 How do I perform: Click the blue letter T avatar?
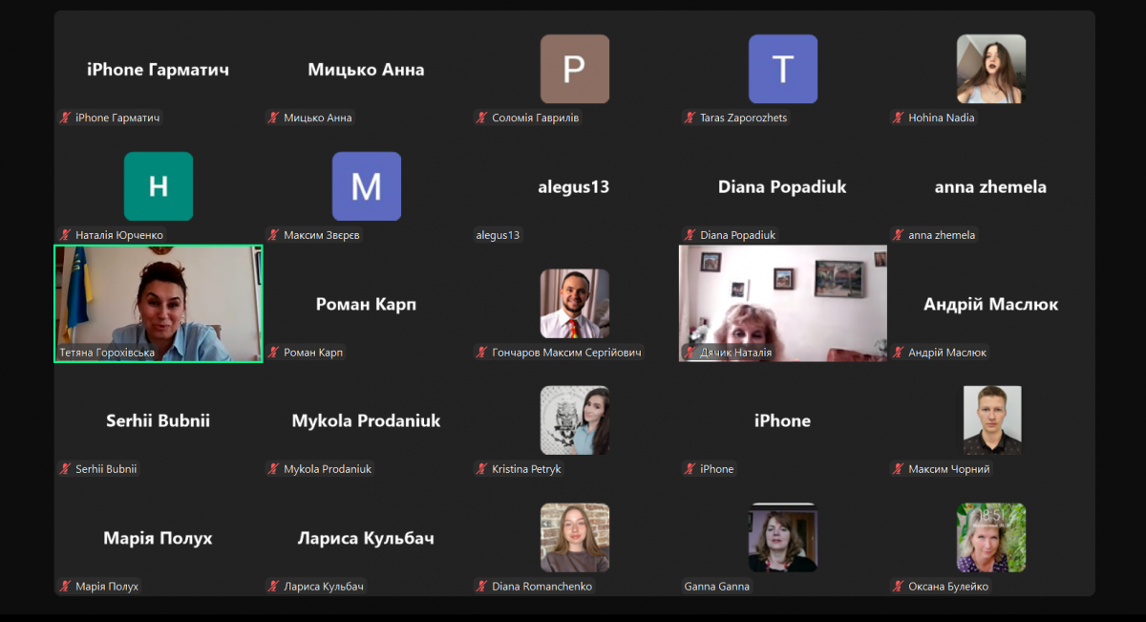point(782,69)
